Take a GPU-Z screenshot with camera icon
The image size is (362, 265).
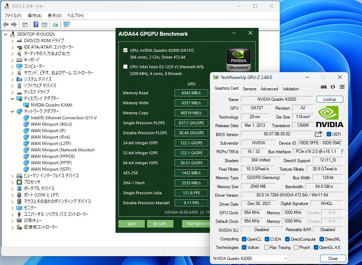coord(324,87)
